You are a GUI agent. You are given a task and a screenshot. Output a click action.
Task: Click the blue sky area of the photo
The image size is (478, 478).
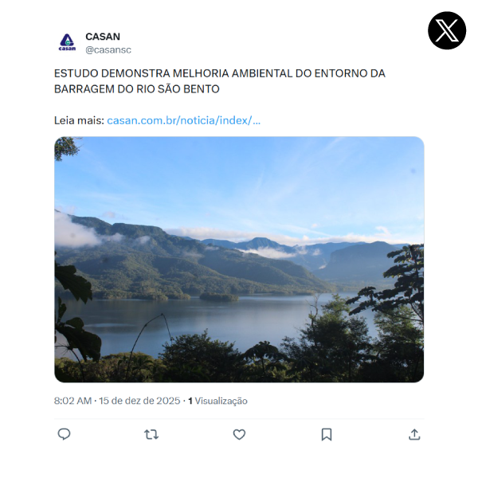(239, 177)
